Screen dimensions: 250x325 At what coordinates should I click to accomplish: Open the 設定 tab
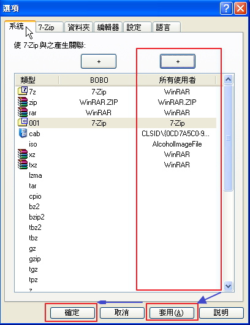(137, 28)
